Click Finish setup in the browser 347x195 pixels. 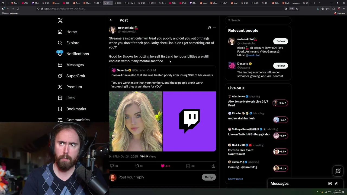click(340, 13)
